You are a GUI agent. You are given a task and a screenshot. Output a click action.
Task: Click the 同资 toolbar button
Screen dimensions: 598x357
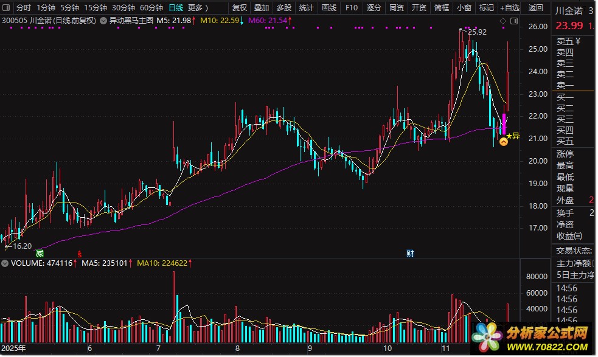tap(397, 8)
